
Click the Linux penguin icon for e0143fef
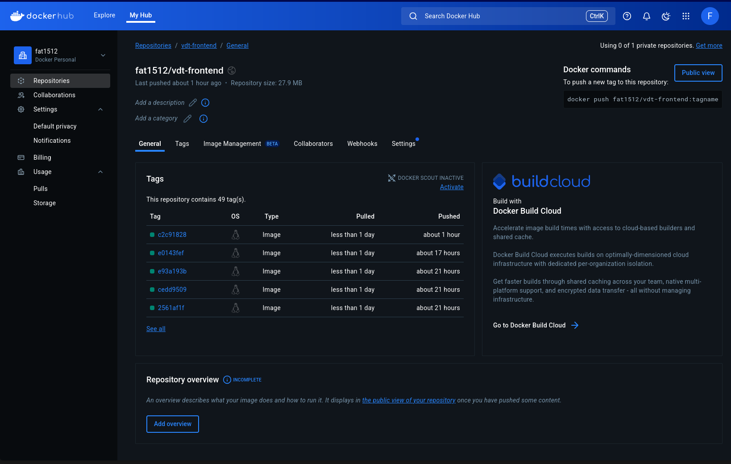[236, 253]
